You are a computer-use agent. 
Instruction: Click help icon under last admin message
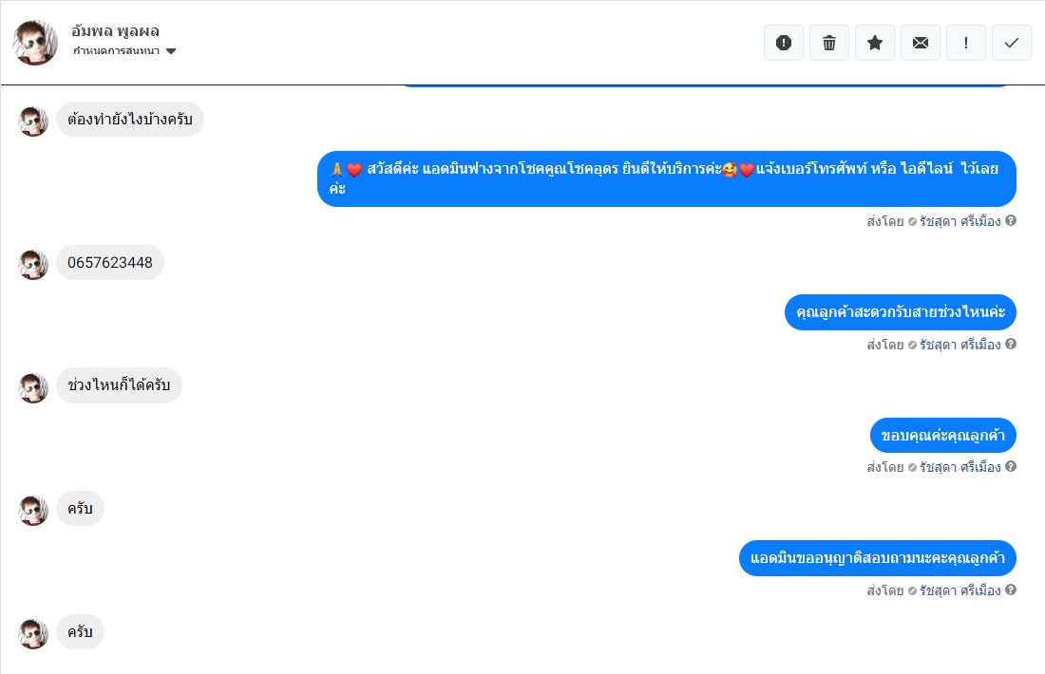(1011, 590)
